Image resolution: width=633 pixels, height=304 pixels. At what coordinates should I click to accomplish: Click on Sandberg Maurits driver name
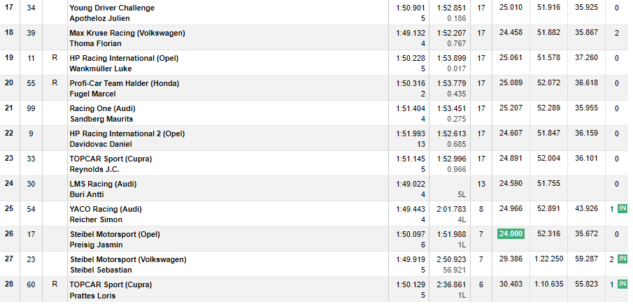(x=101, y=119)
